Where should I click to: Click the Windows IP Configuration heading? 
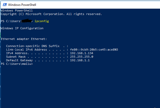click(22, 28)
